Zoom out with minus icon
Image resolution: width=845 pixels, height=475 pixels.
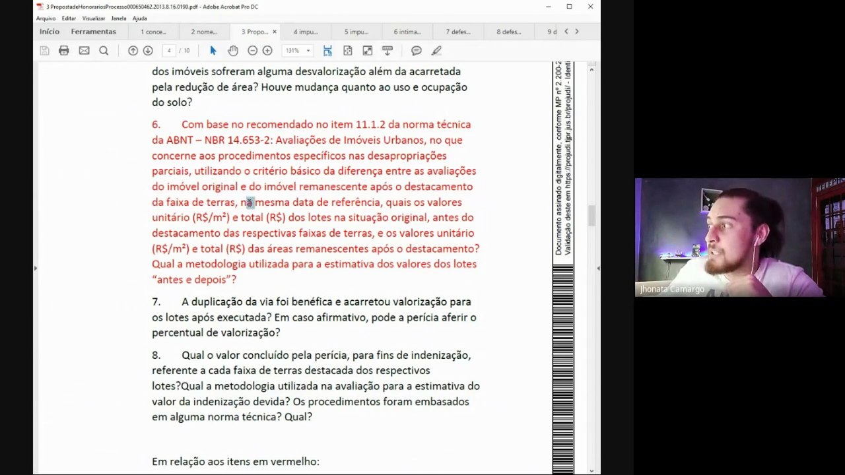coord(252,51)
